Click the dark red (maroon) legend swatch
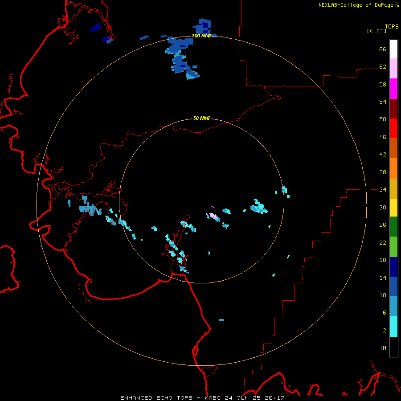 point(393,109)
